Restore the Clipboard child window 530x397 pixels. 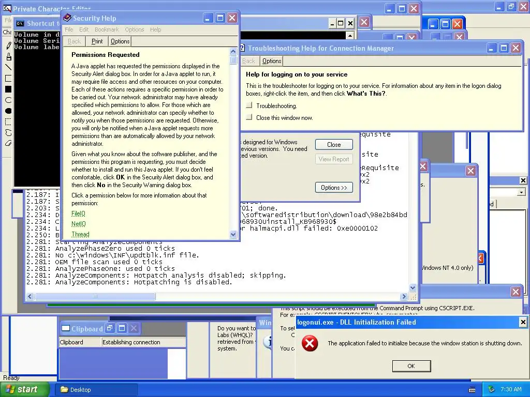coord(110,328)
